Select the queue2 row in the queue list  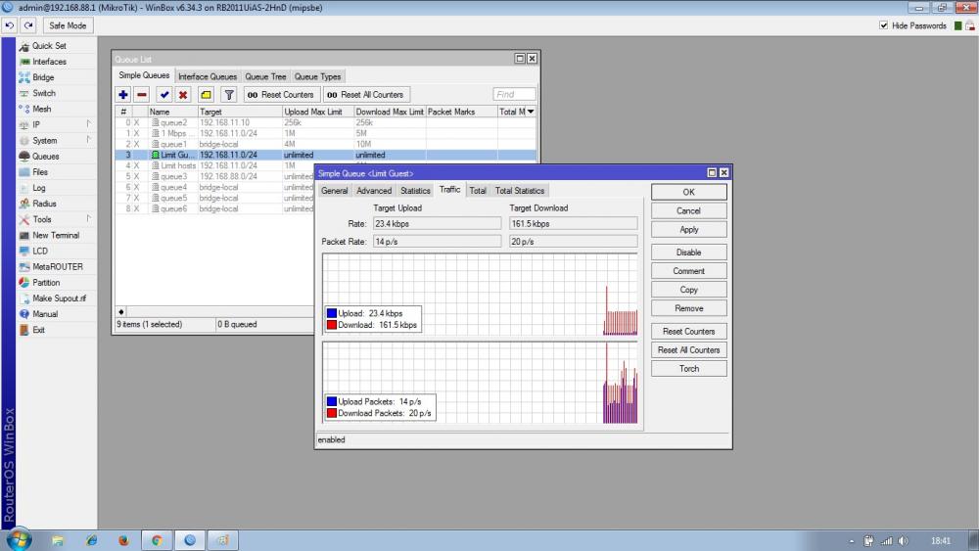pyautogui.click(x=172, y=123)
